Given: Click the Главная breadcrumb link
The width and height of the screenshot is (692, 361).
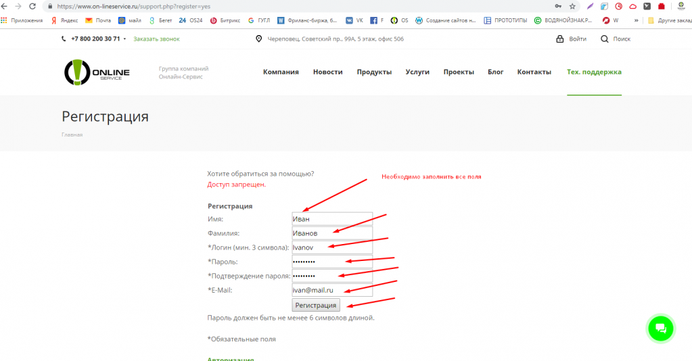Looking at the screenshot, I should tap(72, 135).
